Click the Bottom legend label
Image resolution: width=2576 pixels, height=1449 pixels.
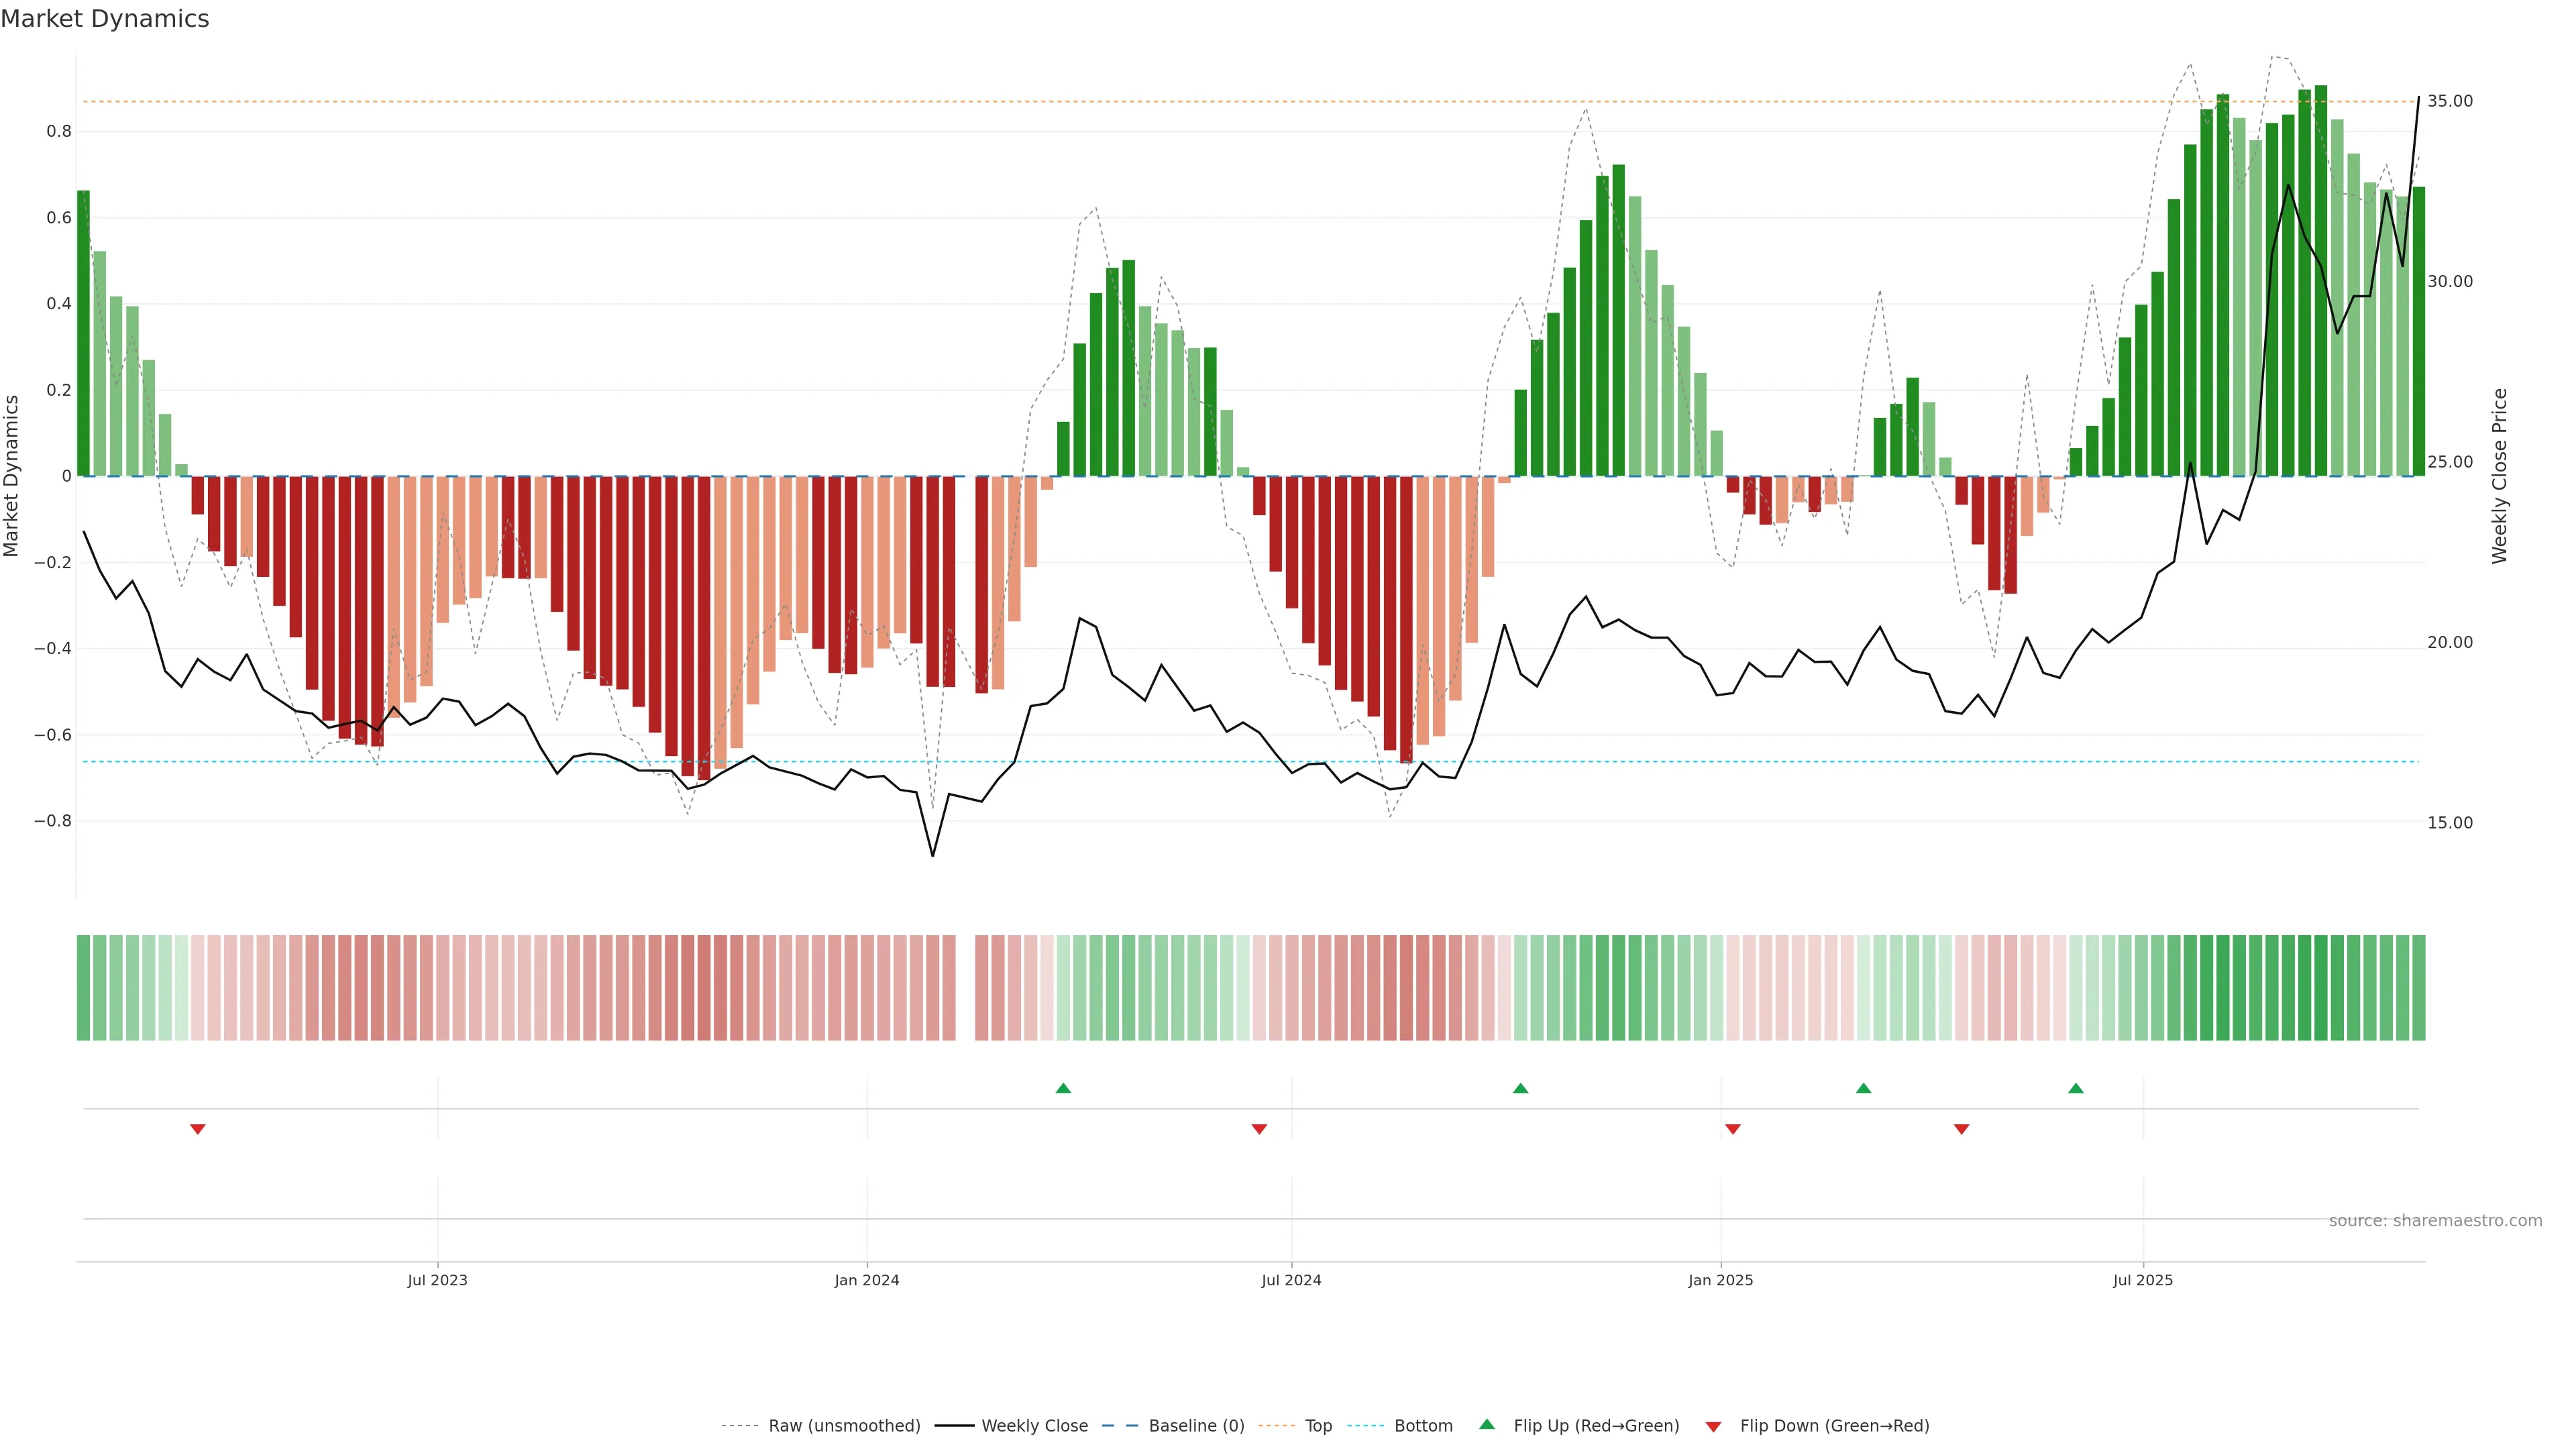1423,1426
